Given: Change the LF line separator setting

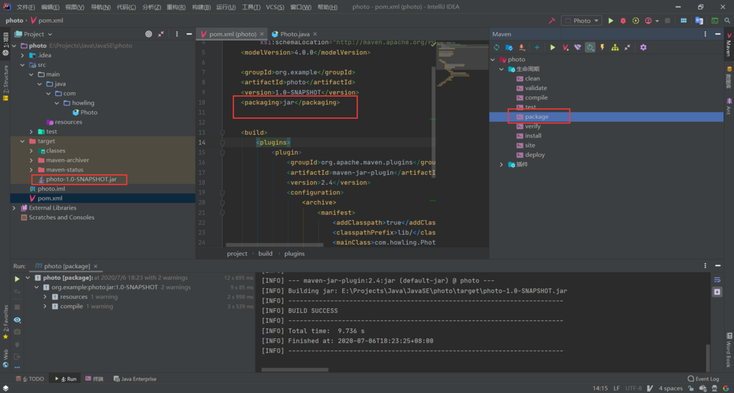Looking at the screenshot, I should tap(616, 388).
